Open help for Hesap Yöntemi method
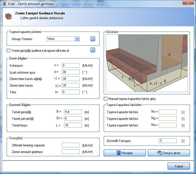Image resolution: width=196 pixels, height=174 pixels. click(93, 39)
